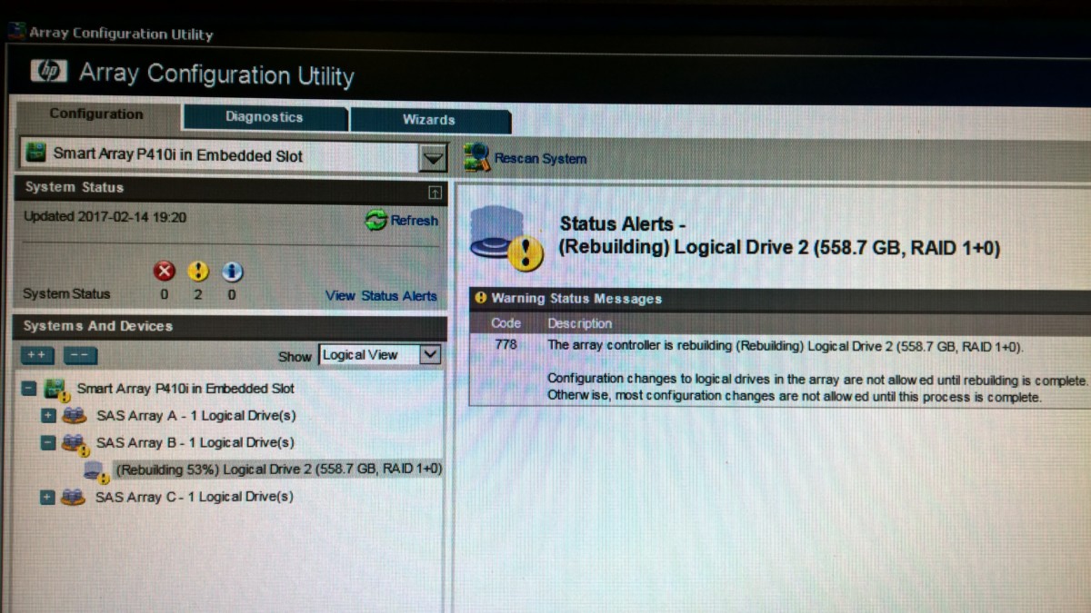
Task: Switch to the Diagnostics tab
Action: [264, 117]
